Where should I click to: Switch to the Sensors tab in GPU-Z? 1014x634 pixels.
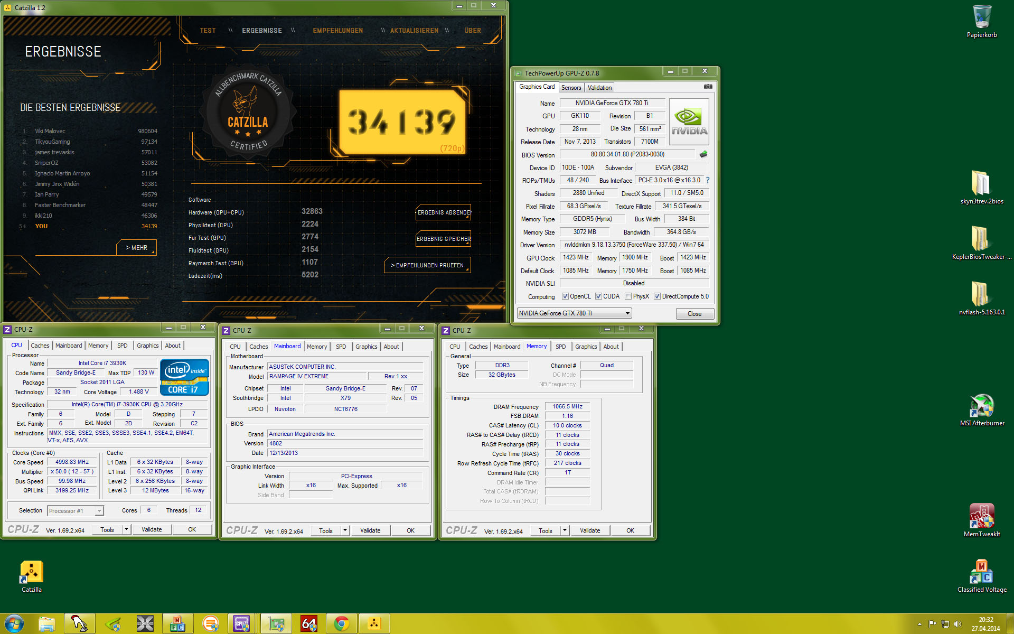coord(571,88)
